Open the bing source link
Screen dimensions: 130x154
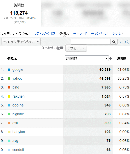click(16, 87)
